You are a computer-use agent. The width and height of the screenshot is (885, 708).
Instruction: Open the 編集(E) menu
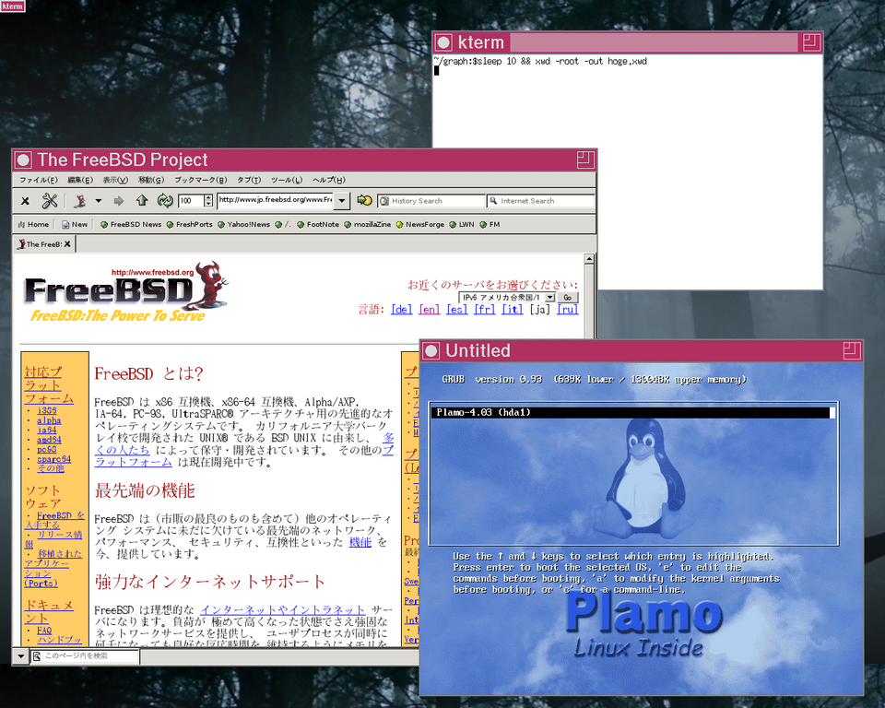tap(80, 180)
